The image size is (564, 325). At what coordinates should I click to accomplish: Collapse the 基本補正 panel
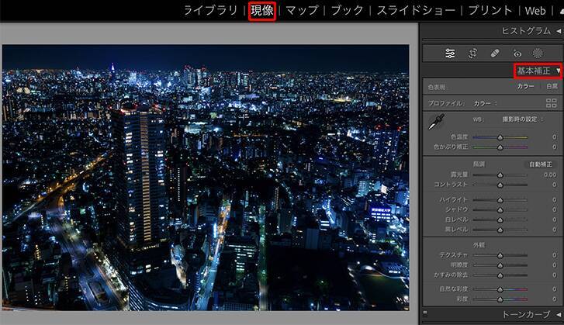pyautogui.click(x=558, y=71)
